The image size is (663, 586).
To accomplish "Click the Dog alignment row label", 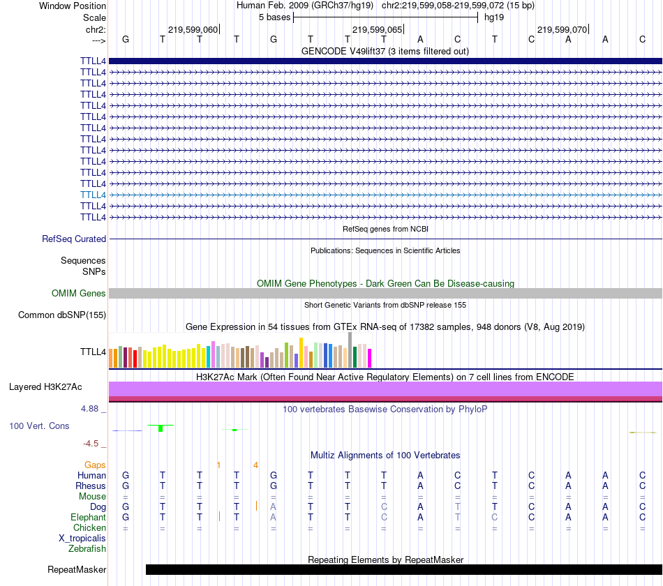I will click(98, 506).
